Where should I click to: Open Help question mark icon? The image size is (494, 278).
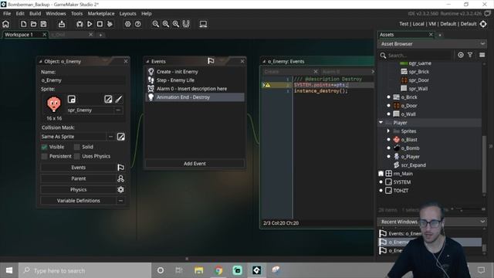coord(138,24)
